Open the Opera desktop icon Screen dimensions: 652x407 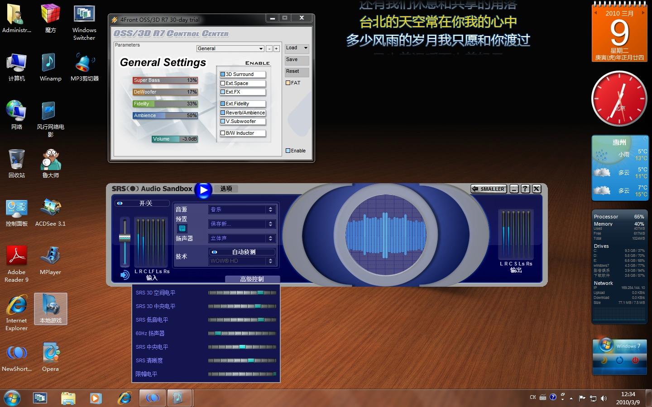50,357
